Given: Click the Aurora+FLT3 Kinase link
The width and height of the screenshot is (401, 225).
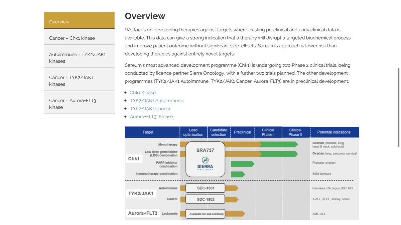Looking at the screenshot, I should [x=151, y=117].
